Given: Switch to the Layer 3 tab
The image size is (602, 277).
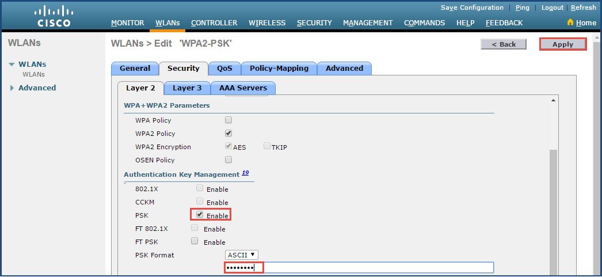Looking at the screenshot, I should click(x=187, y=88).
